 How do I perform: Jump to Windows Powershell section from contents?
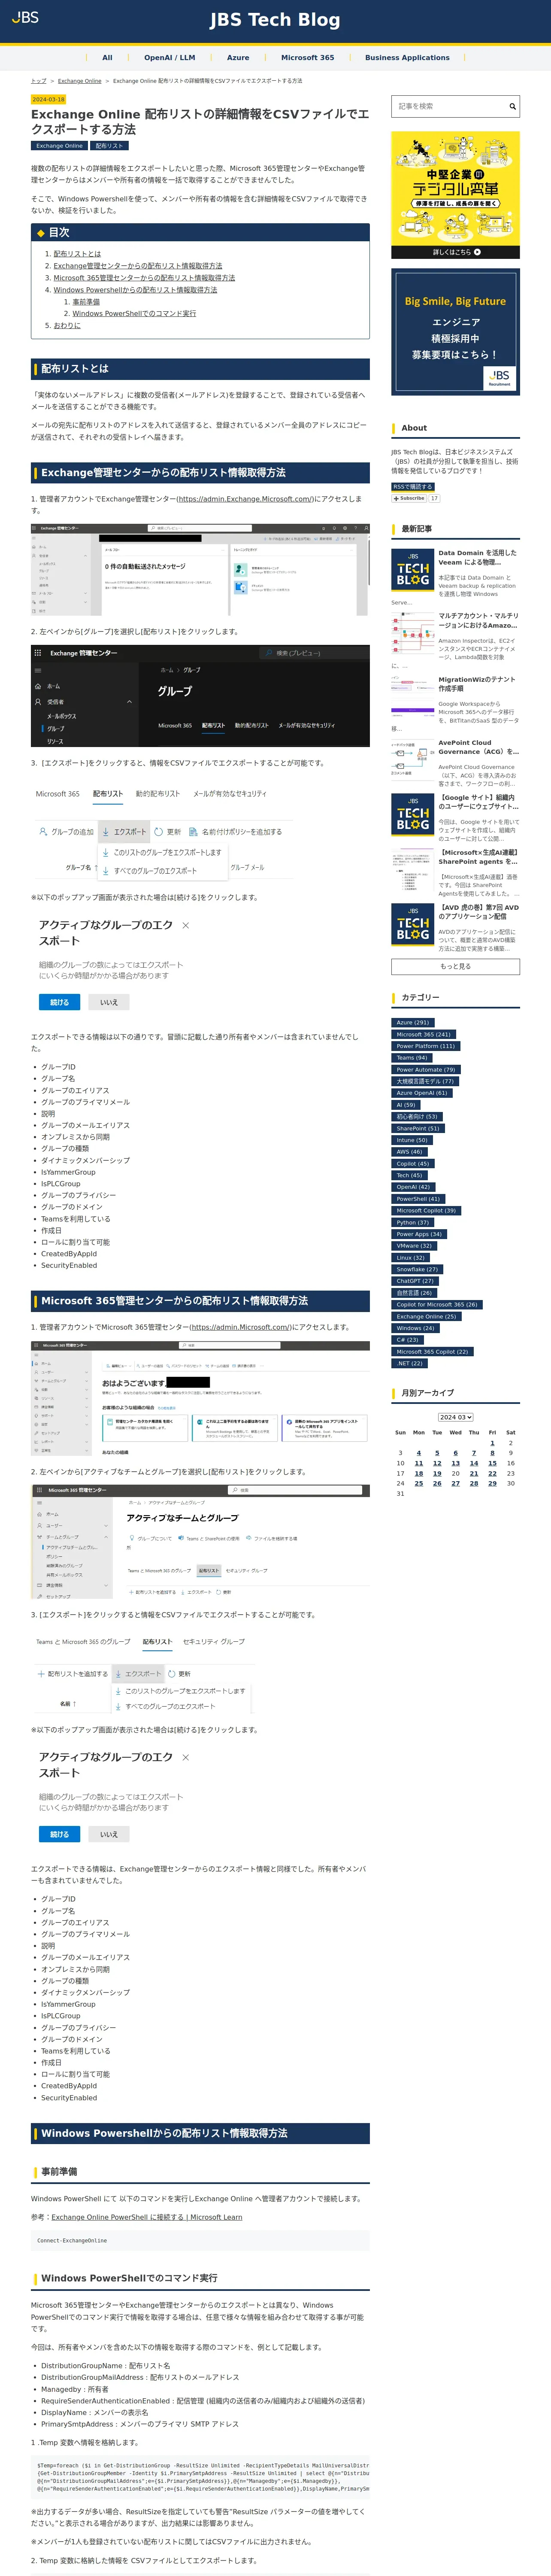(x=135, y=290)
